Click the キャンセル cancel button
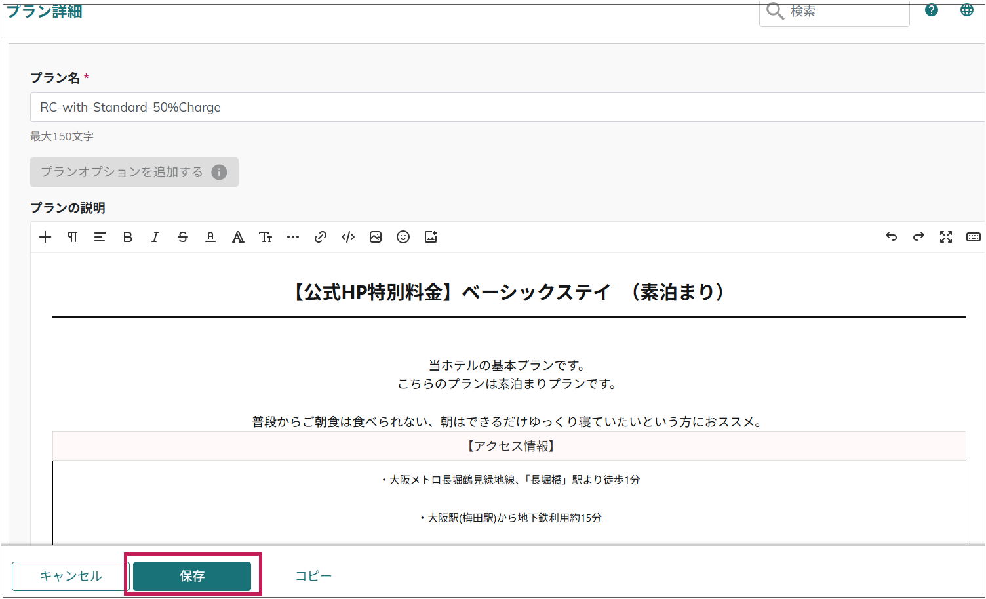Screen dimensions: 986x599 71,576
